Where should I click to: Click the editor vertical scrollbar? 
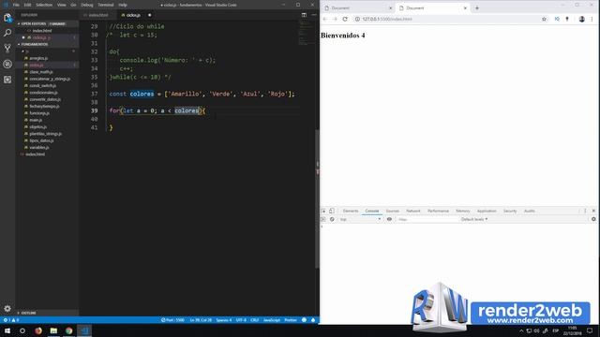[x=317, y=199]
